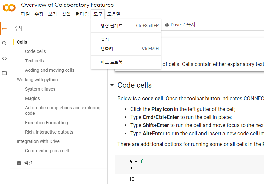The image size is (264, 184).
Task: Jump to Adding and moving cells
Action: 50,70
